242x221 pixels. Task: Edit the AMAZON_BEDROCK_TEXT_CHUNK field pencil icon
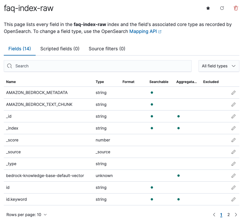tap(234, 104)
